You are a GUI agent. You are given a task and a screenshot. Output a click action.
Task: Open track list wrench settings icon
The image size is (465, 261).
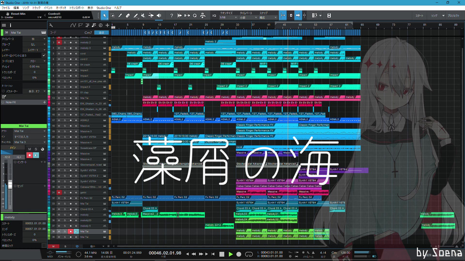point(51,26)
